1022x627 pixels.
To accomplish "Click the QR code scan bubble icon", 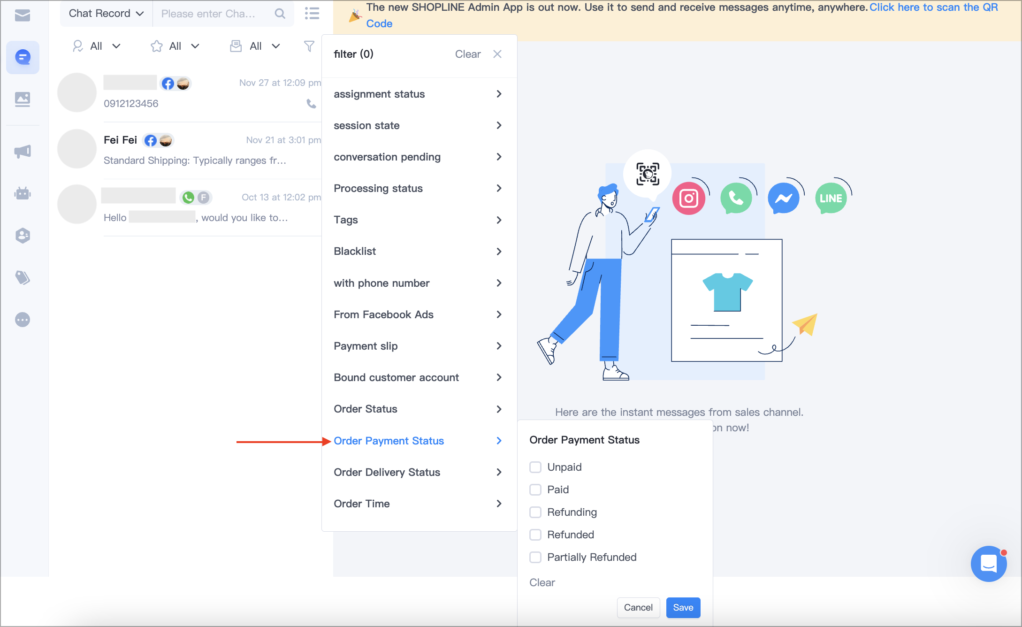I will (x=648, y=174).
